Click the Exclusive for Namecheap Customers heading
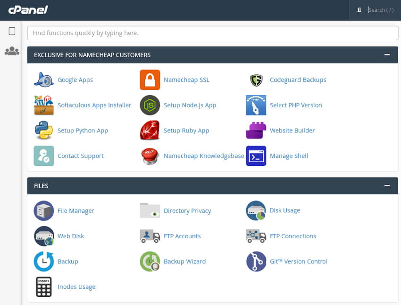The width and height of the screenshot is (401, 305). point(92,55)
